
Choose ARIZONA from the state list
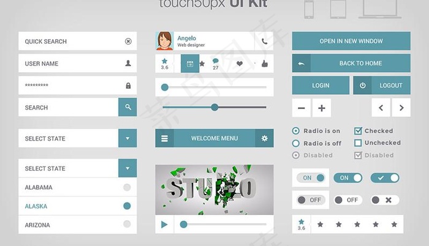77,225
